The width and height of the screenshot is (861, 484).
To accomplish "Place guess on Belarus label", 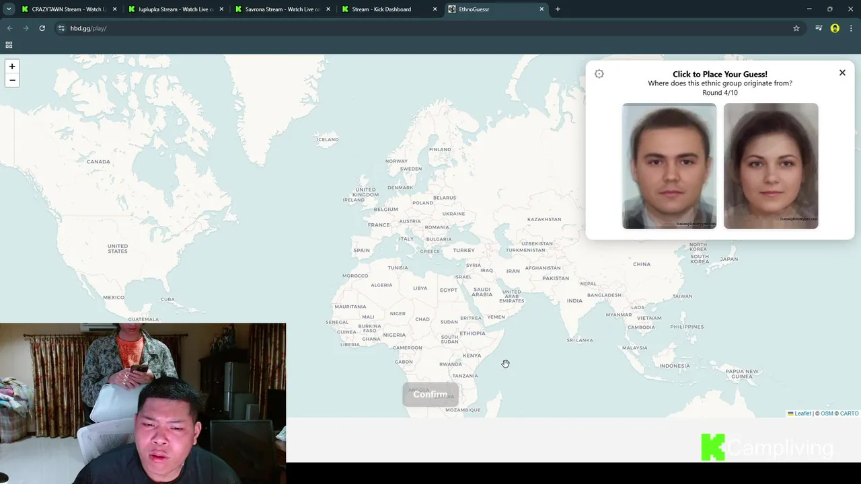I will click(445, 198).
